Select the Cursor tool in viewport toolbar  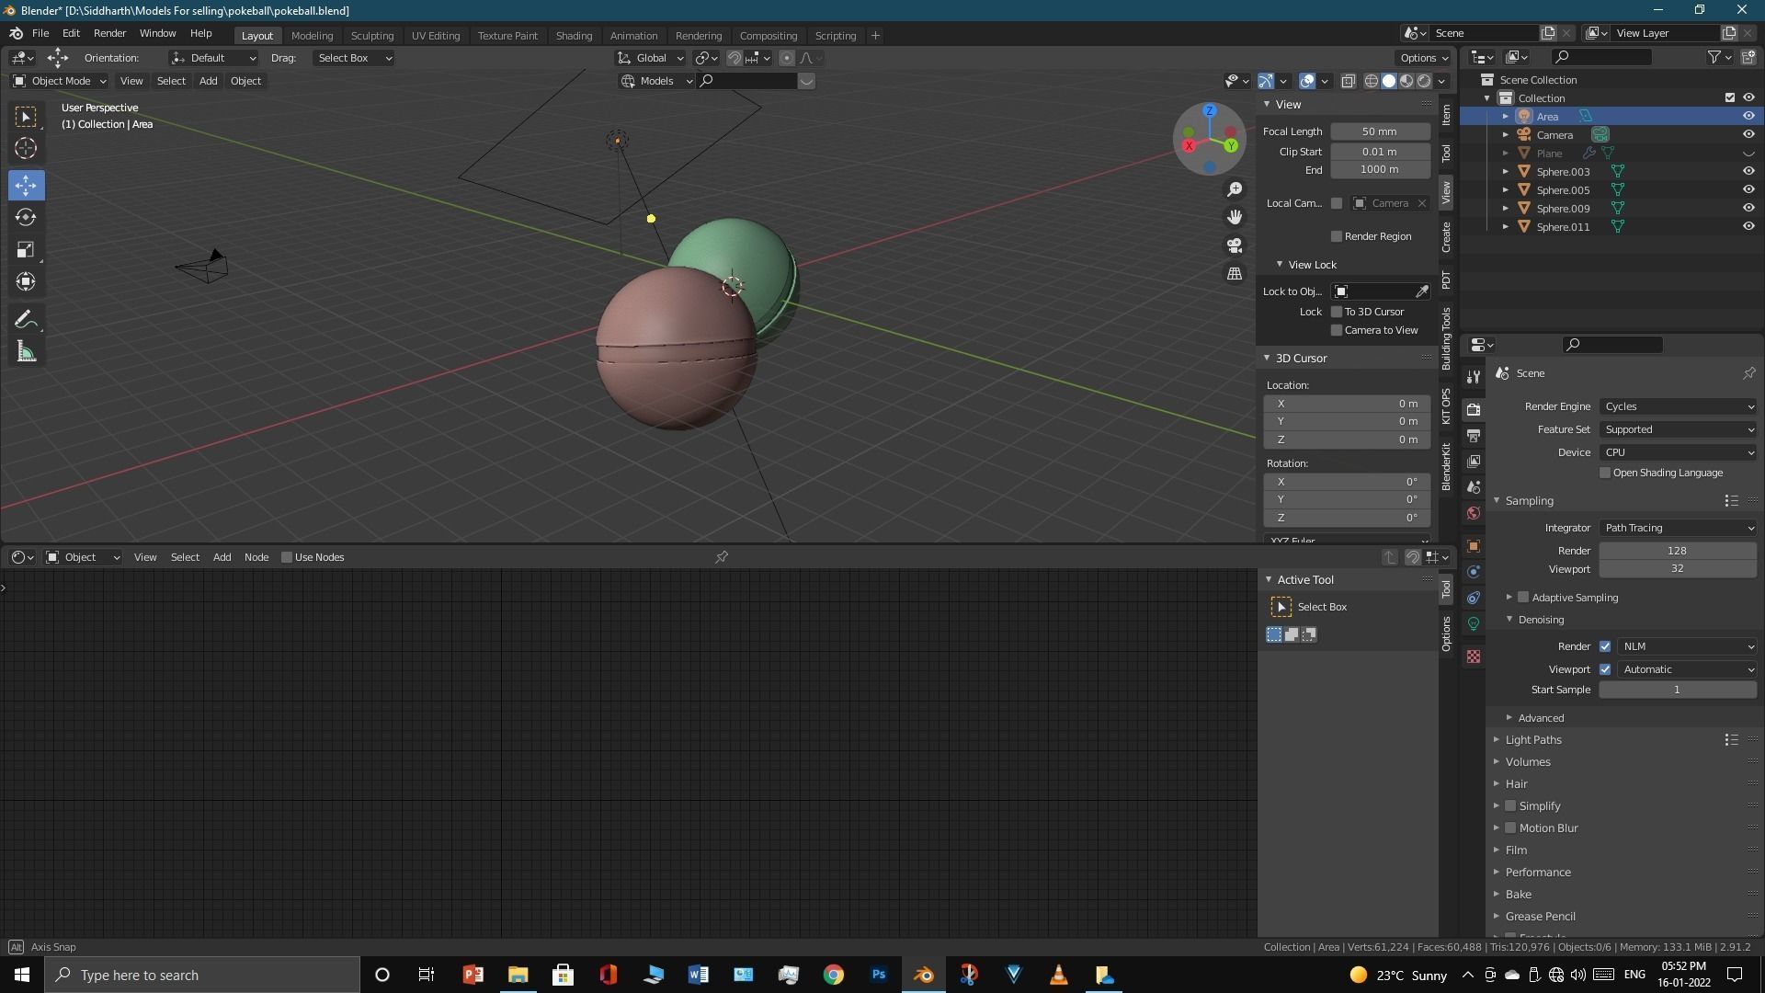tap(26, 148)
